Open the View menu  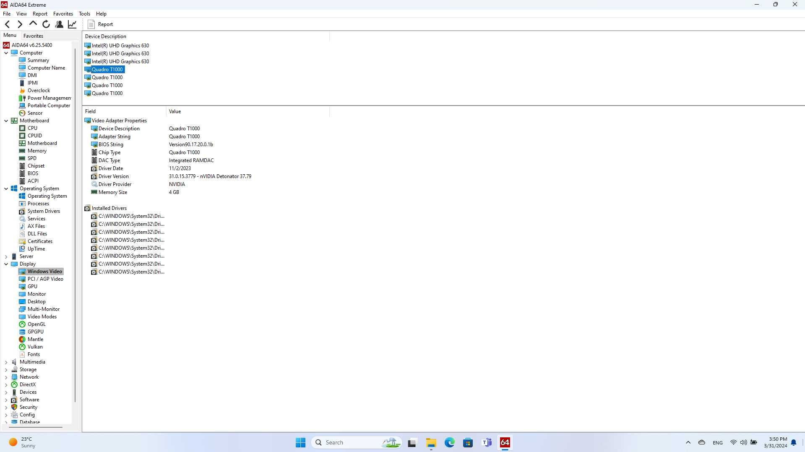[x=21, y=14]
